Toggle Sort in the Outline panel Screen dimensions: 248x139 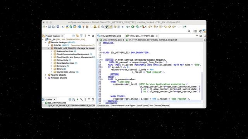tap(74, 100)
